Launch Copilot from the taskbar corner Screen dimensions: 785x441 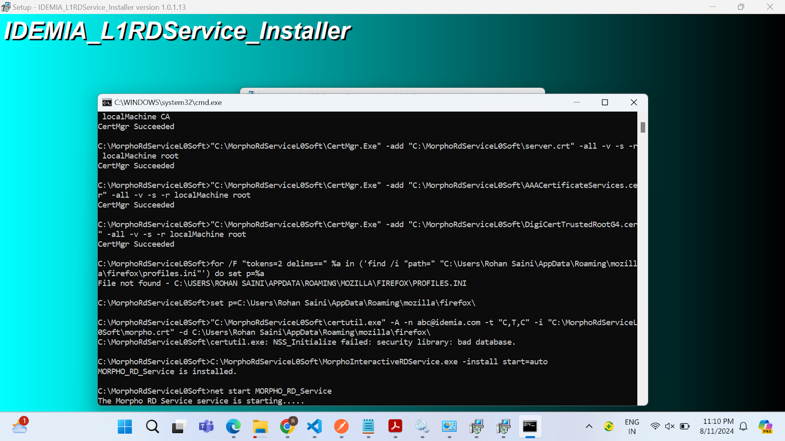(765, 426)
